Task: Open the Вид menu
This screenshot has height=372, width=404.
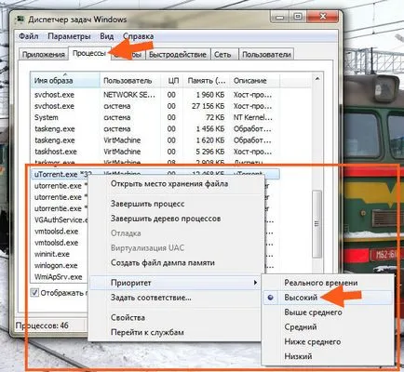Action: [x=106, y=36]
